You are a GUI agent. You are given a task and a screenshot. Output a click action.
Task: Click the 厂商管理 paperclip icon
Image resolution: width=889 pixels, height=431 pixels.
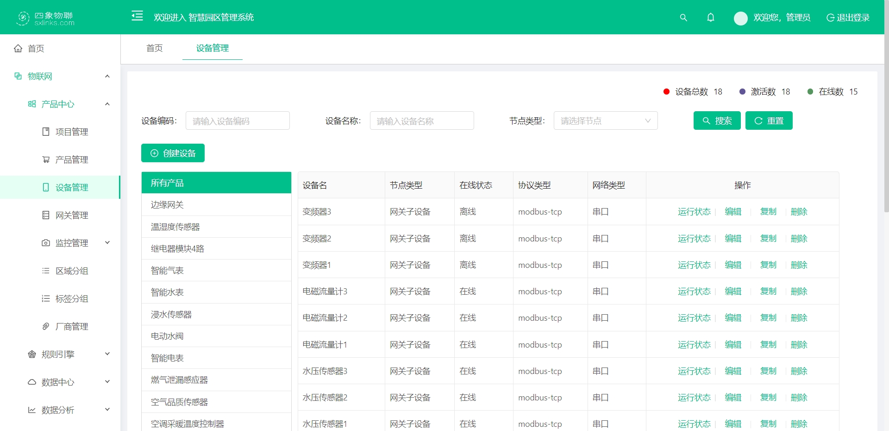coord(46,326)
